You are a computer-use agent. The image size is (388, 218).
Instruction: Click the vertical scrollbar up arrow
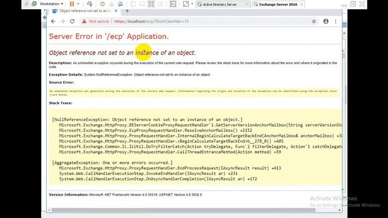tap(344, 33)
